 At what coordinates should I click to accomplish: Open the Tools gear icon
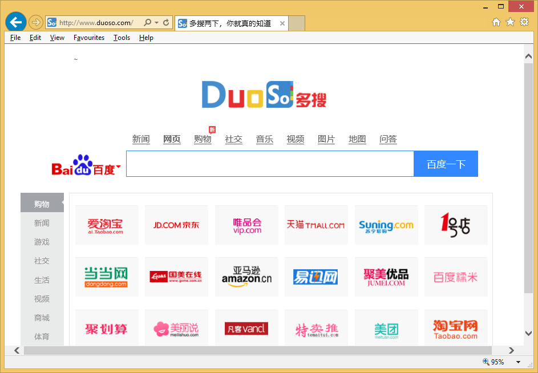click(524, 22)
